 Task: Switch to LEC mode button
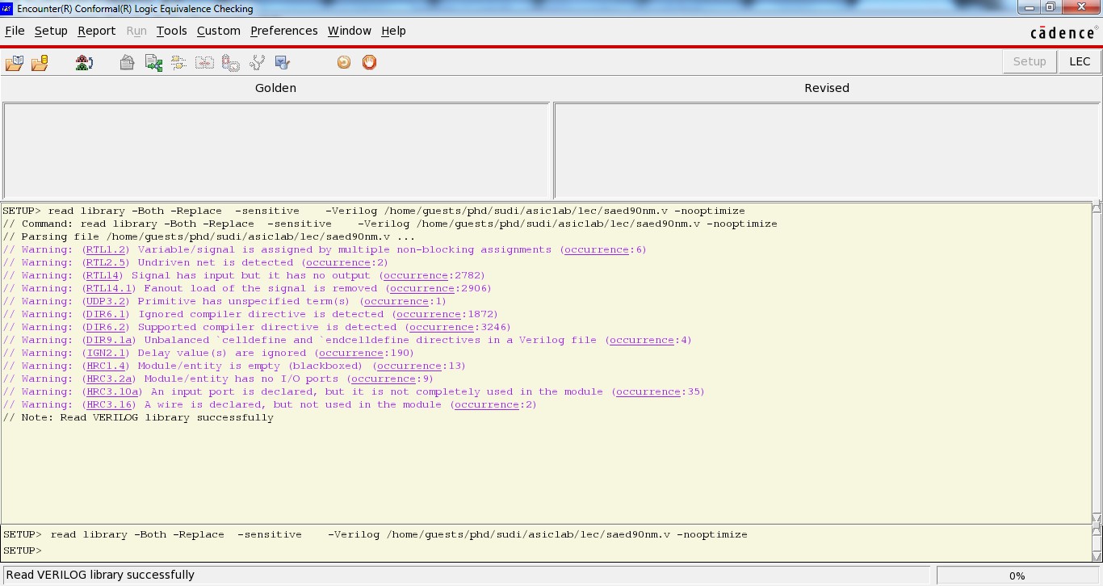point(1080,61)
